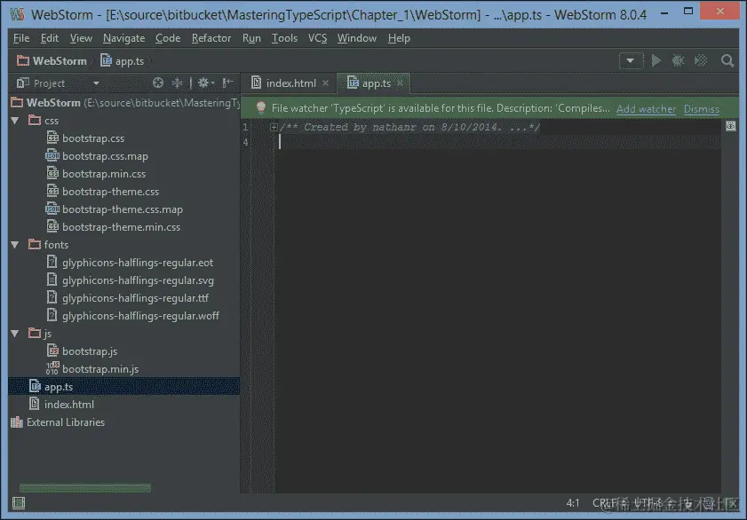Toggle the inspection eye icon in editor
This screenshot has height=520, width=747.
tap(730, 126)
